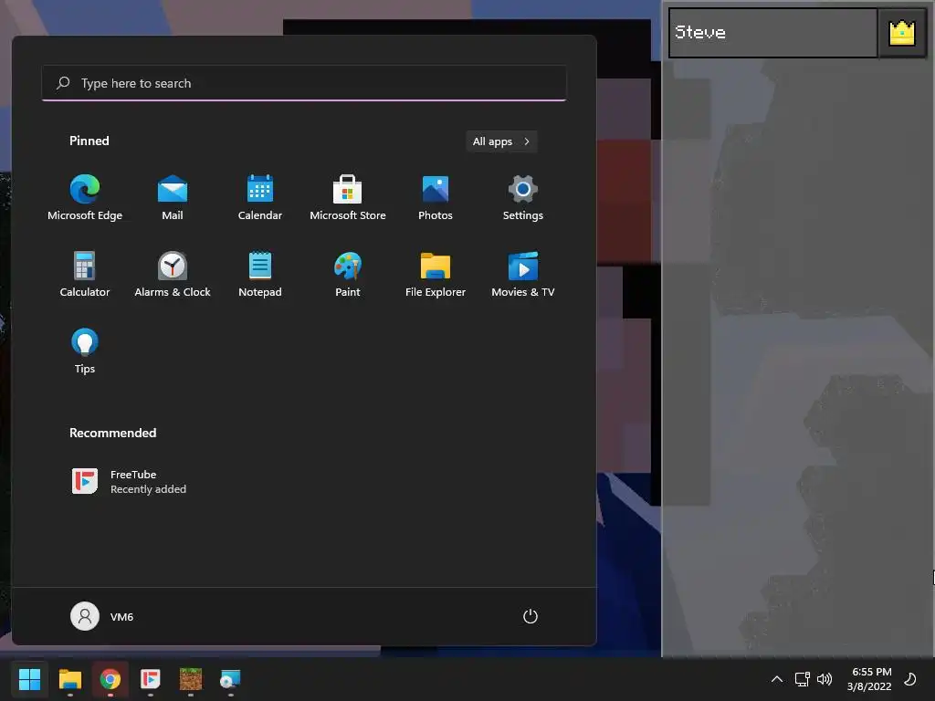The image size is (935, 701).
Task: Open the Tips app
Action: tap(85, 351)
